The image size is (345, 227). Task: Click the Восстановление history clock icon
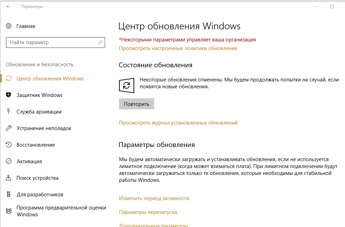click(9, 145)
